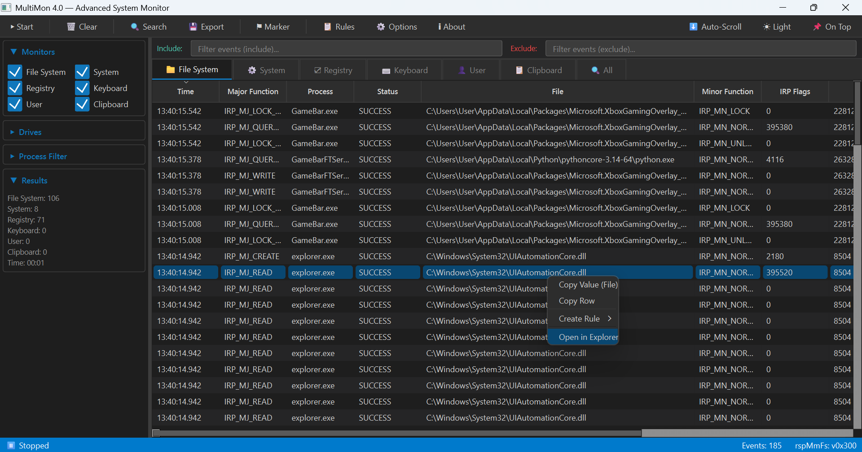Uncheck the File System monitor checkbox
Viewport: 862px width, 452px height.
click(x=15, y=72)
